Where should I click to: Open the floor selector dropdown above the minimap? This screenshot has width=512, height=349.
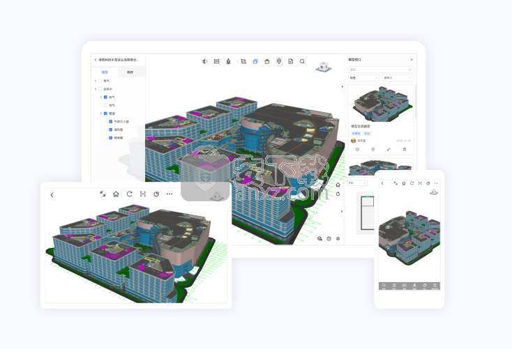tap(357, 183)
